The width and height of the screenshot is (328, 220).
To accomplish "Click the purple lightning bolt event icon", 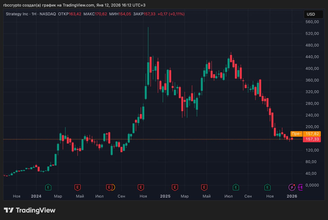I will point(292,187).
